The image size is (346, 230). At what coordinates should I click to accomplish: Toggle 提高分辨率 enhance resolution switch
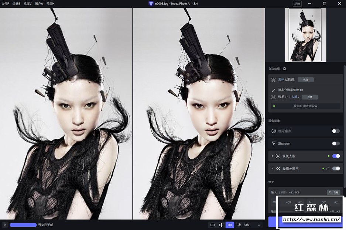click(x=336, y=169)
